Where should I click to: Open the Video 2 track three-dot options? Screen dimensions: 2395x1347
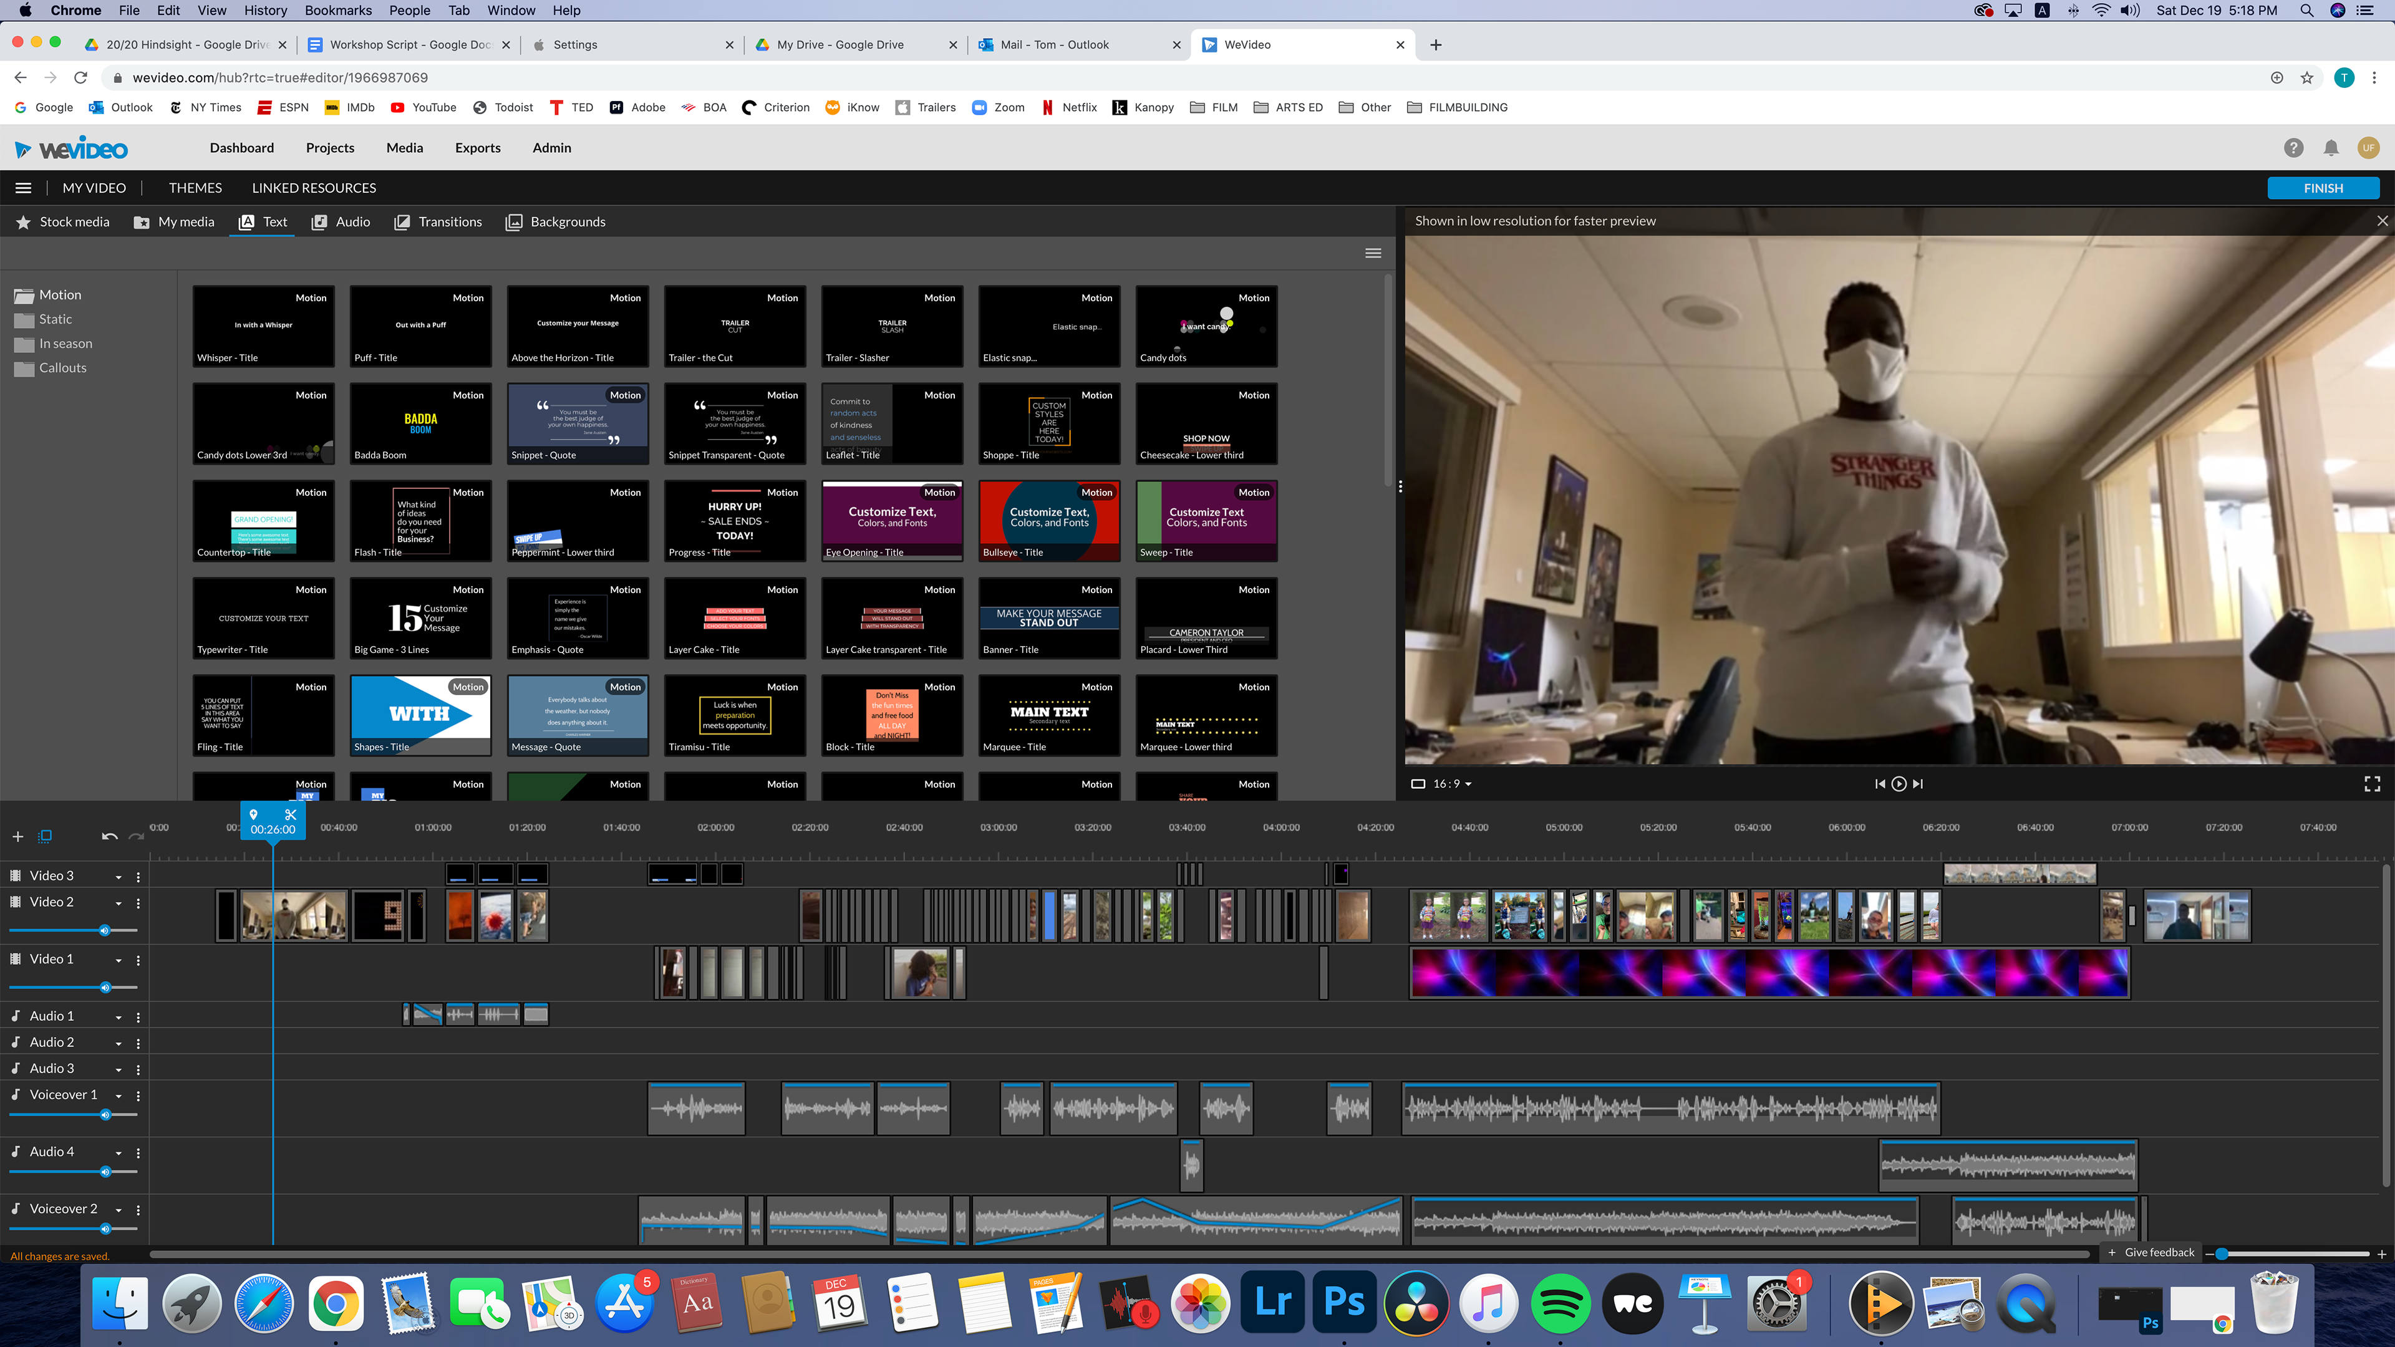[x=138, y=902]
